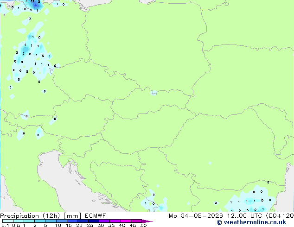Click the legend label 10
Screen dimensions: 294x227
[58, 225]
